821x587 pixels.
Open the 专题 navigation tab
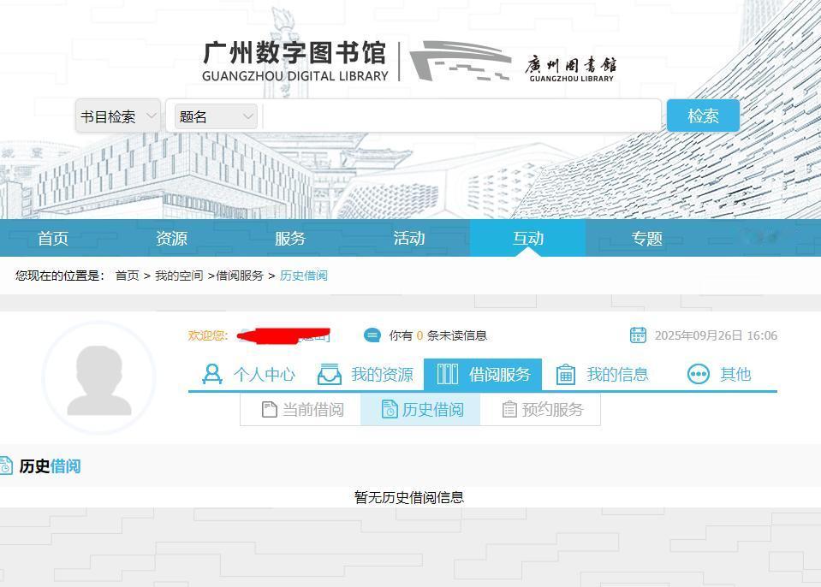click(x=646, y=239)
